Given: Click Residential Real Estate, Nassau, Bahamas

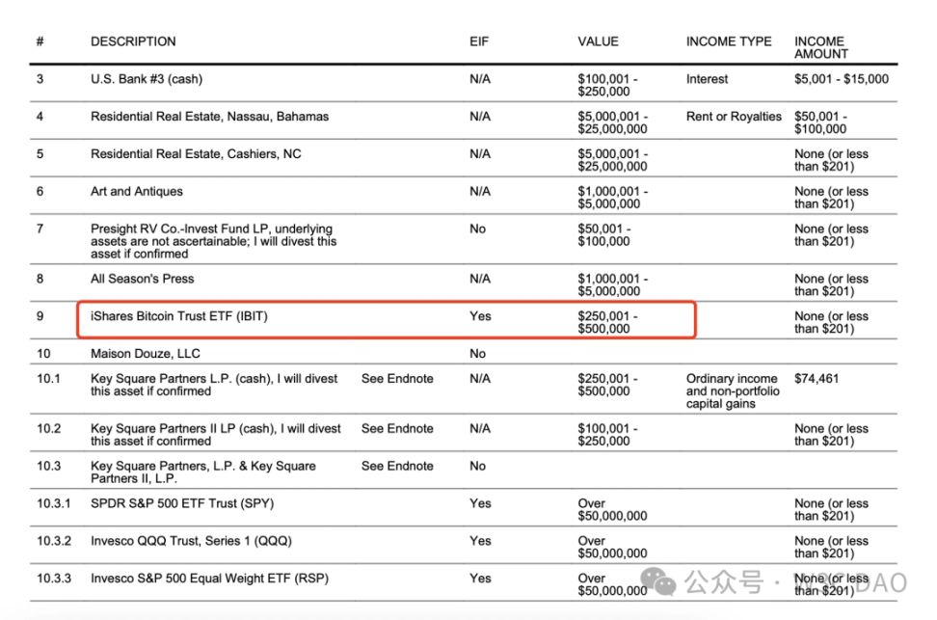Looking at the screenshot, I should [x=209, y=117].
